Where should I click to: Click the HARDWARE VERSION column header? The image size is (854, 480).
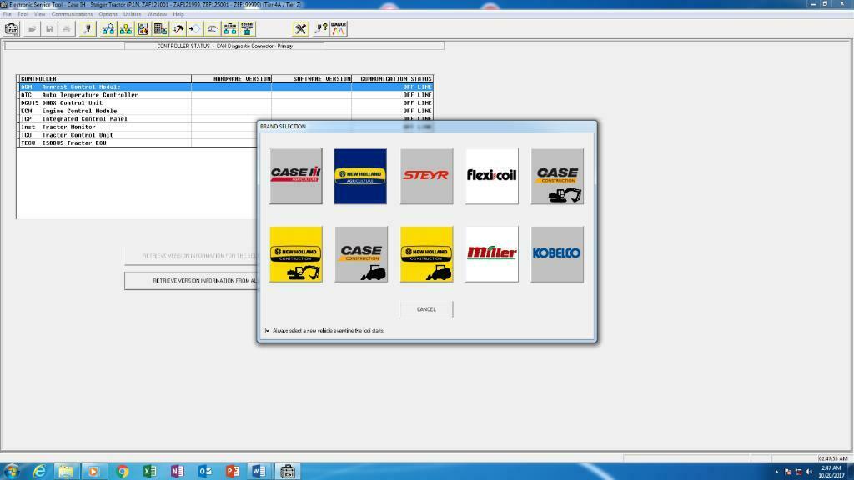pos(232,79)
